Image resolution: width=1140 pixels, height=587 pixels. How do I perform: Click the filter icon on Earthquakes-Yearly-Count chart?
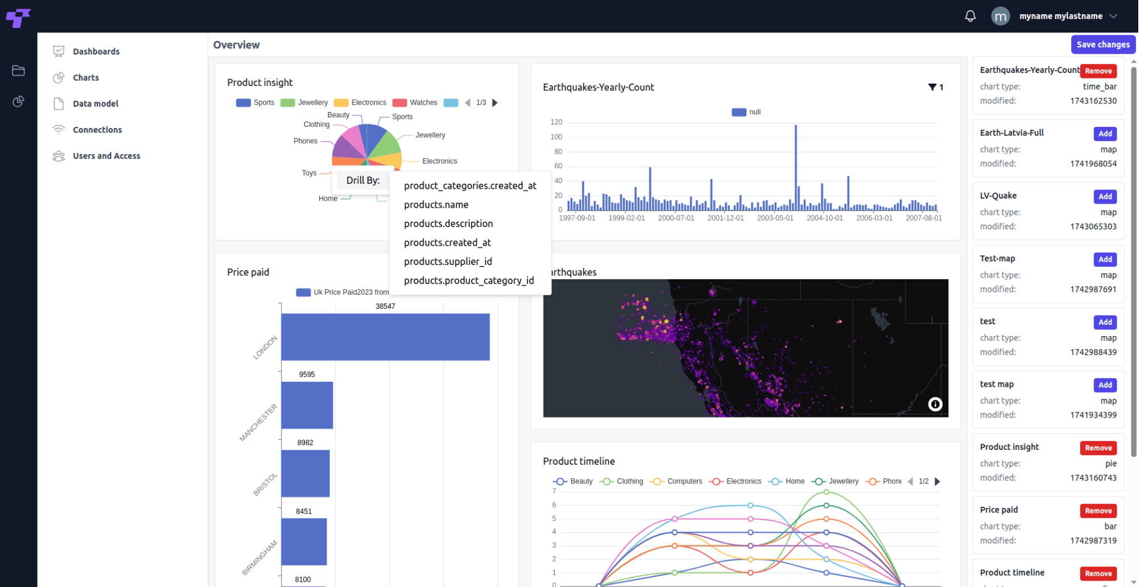pos(932,87)
